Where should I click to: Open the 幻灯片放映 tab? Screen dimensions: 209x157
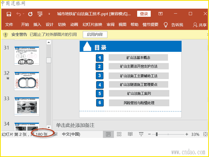click(x=92, y=25)
